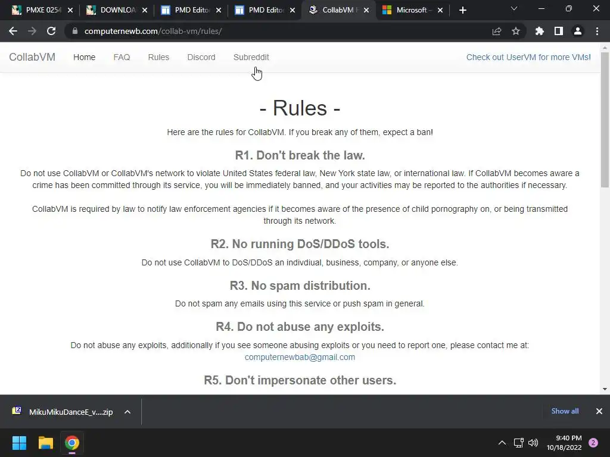Close the PMXE 0254 tab

[70, 10]
